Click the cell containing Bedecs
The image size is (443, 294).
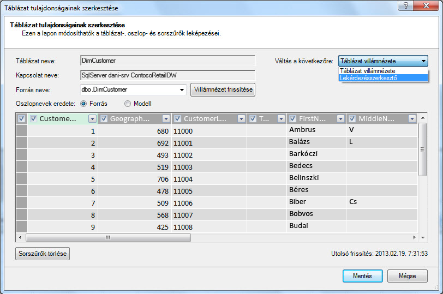pos(316,166)
